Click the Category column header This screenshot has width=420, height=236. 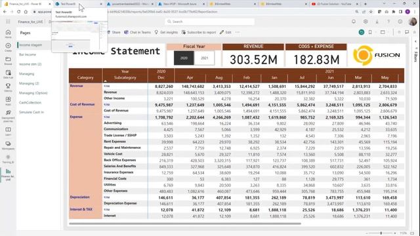(85, 77)
